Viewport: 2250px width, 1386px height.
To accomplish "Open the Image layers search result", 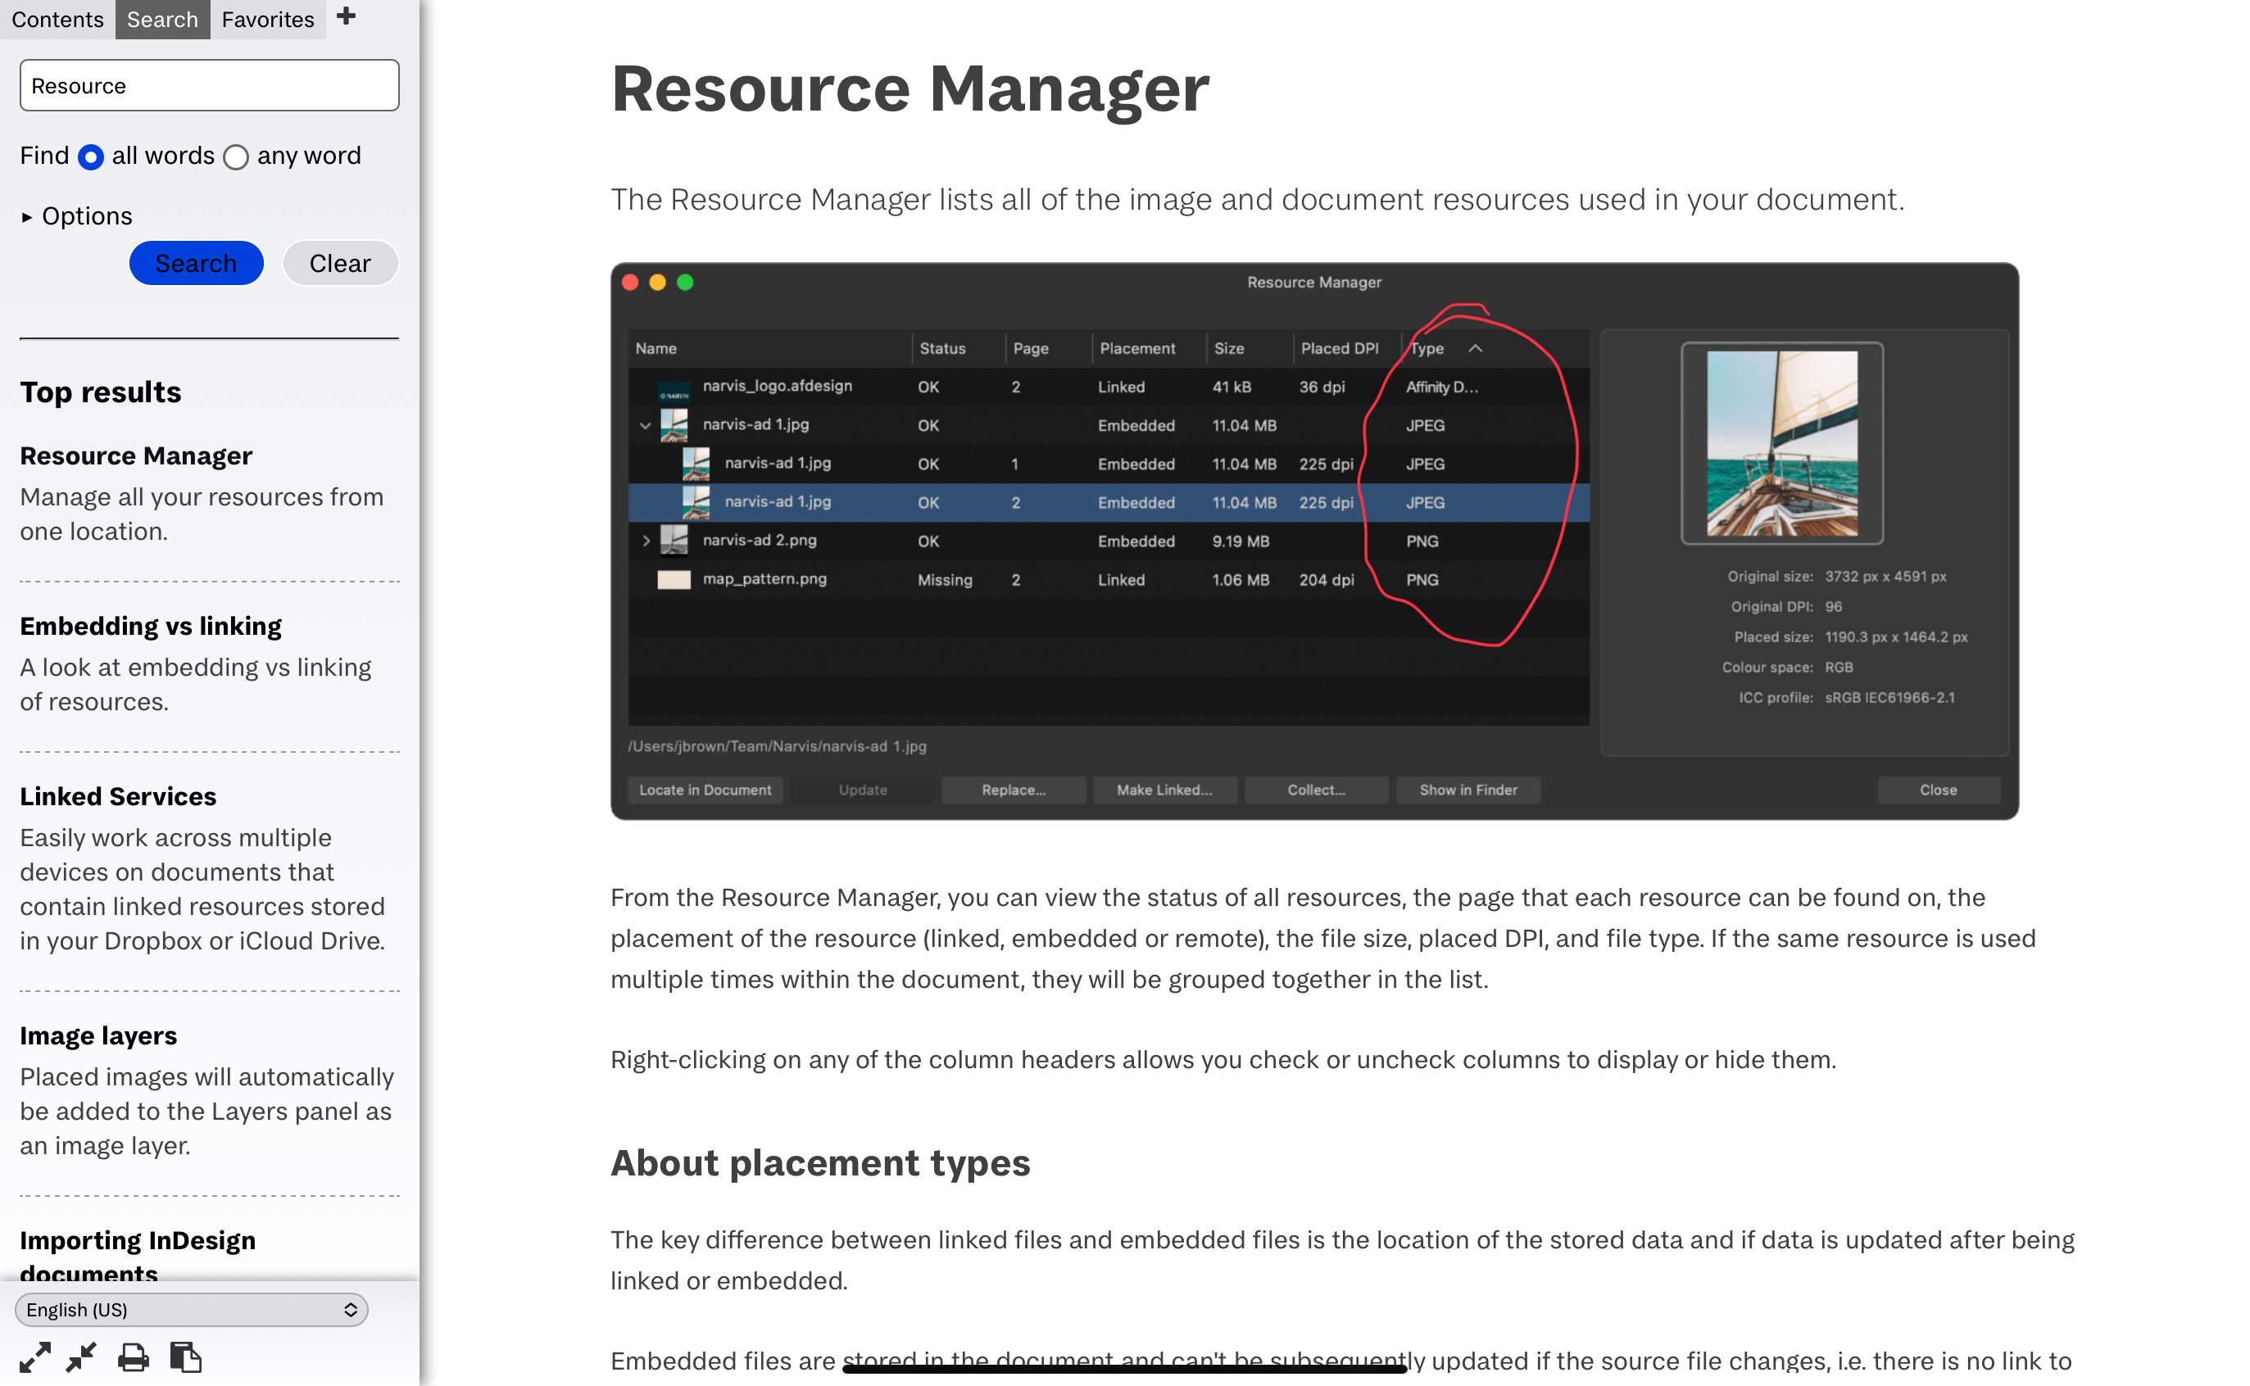I will (x=98, y=1036).
